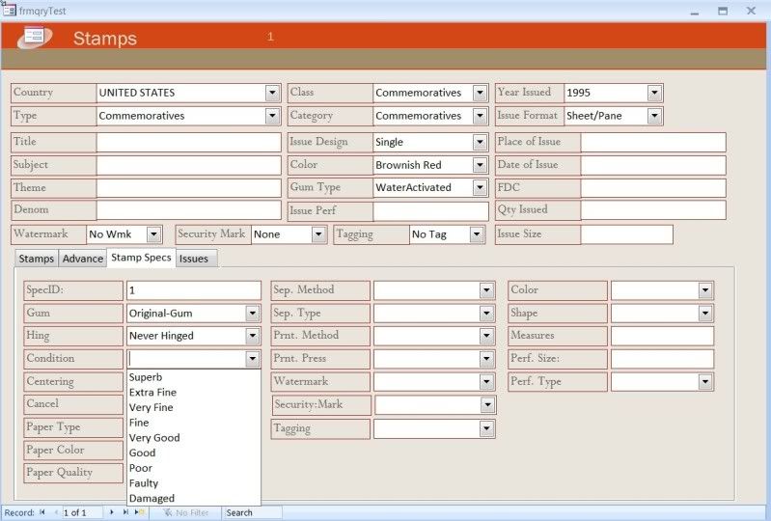The image size is (771, 521).
Task: Select the Stamp Specs tab
Action: click(141, 258)
